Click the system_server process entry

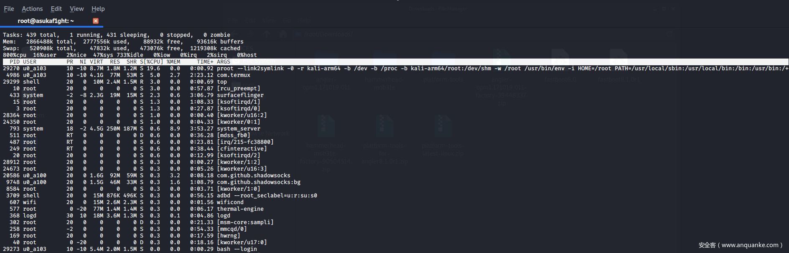pyautogui.click(x=238, y=129)
